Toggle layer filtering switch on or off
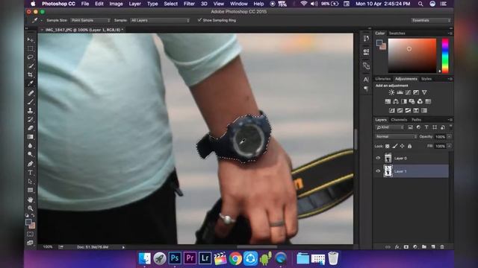 450,127
